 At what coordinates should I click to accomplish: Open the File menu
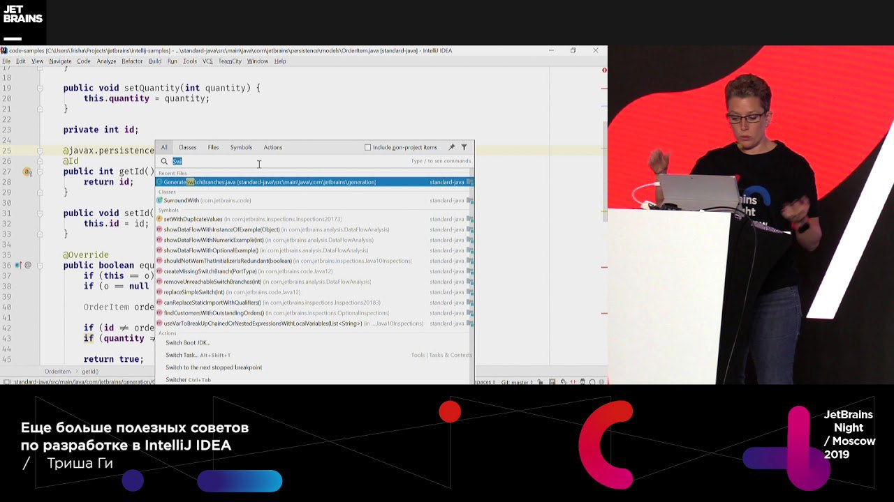[6, 61]
